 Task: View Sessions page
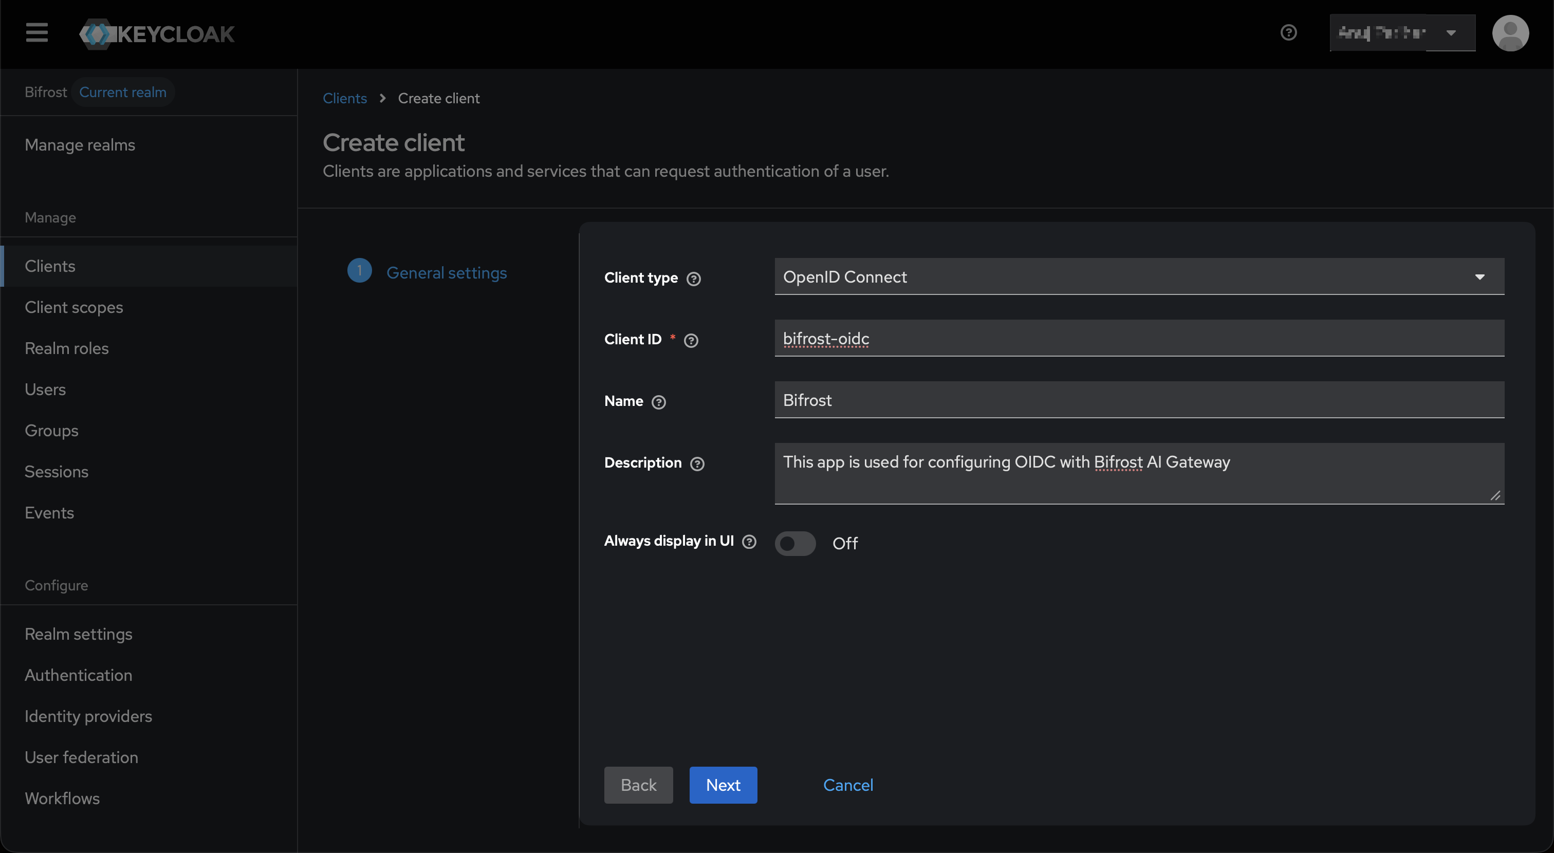tap(149, 471)
